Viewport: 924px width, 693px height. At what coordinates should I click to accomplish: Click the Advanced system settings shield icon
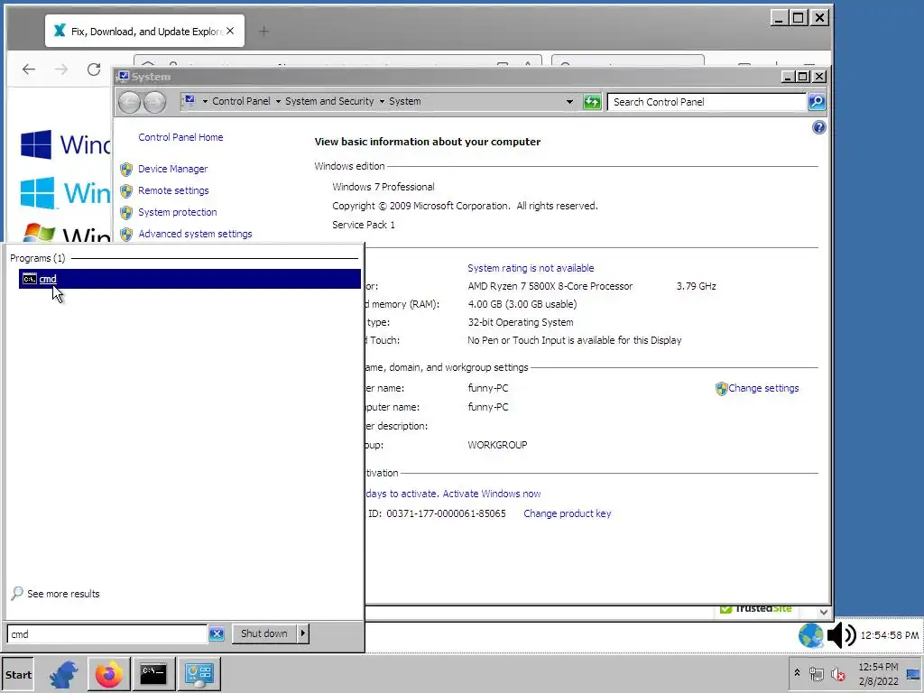[126, 235]
